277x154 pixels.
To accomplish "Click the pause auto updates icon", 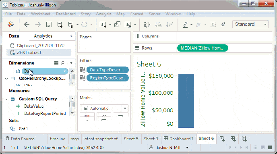I will click(x=70, y=25).
